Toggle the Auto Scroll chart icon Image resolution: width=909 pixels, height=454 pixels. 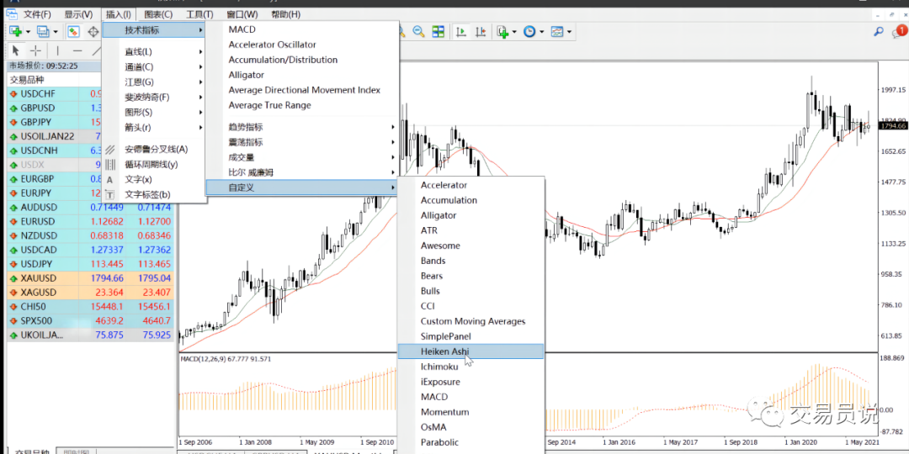pos(461,31)
